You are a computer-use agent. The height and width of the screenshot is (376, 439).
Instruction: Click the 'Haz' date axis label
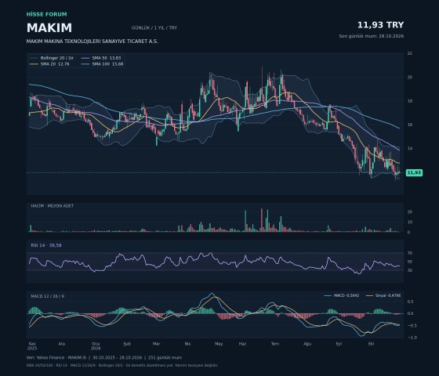coord(242,344)
